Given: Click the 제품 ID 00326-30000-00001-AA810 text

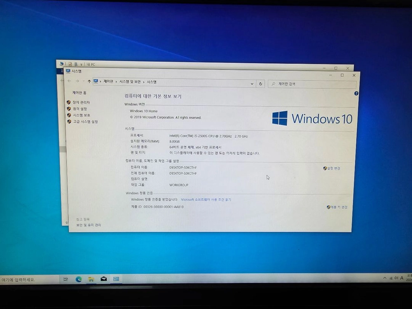Looking at the screenshot, I should [157, 207].
